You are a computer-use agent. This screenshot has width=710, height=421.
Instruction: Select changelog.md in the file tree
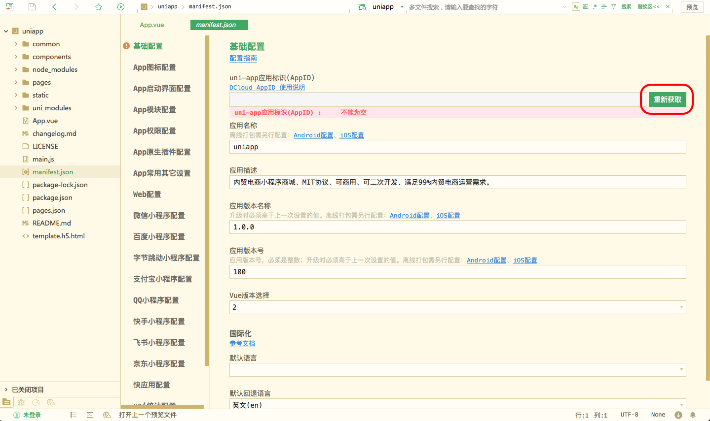[54, 133]
